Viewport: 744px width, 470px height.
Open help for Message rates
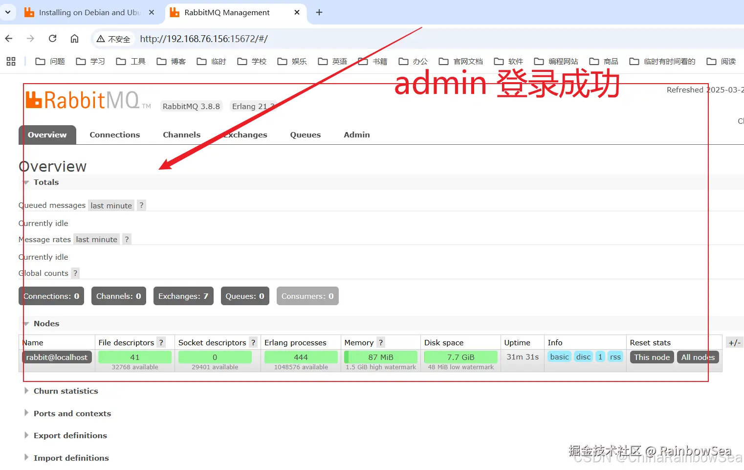pos(127,239)
